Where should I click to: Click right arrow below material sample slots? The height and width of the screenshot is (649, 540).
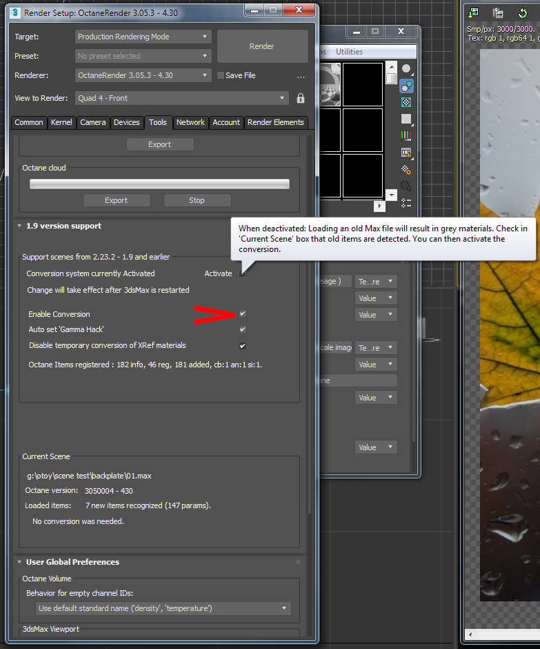point(379,206)
